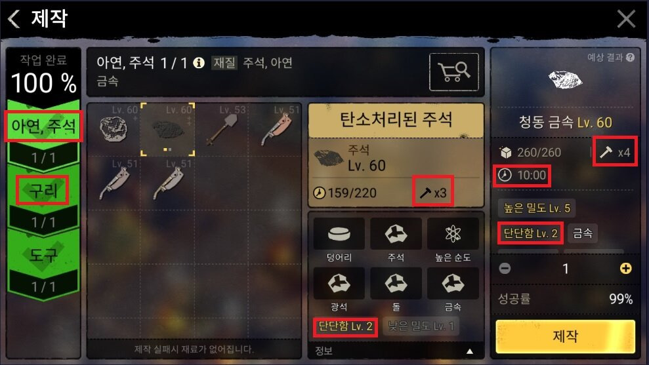Select the Lv. 60 ore rock item
649x365 pixels.
(114, 129)
